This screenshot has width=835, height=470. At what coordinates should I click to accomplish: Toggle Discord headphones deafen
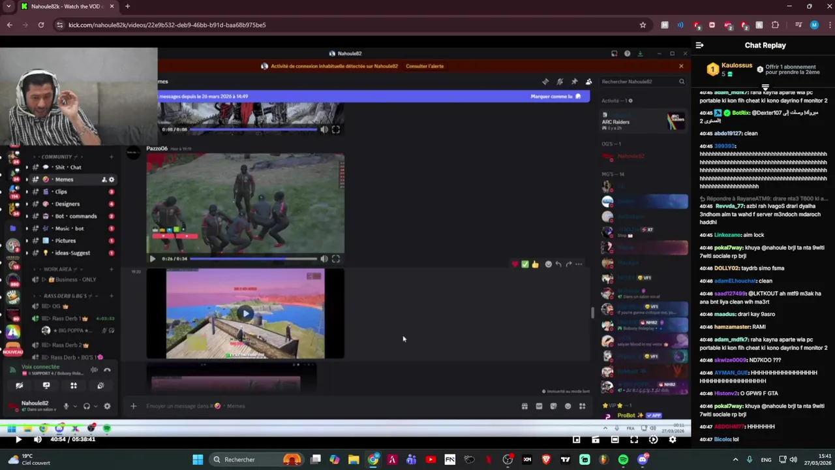coord(86,406)
